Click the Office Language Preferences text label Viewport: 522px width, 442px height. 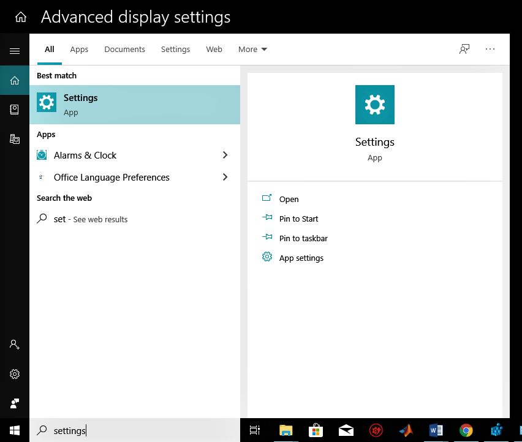point(112,178)
